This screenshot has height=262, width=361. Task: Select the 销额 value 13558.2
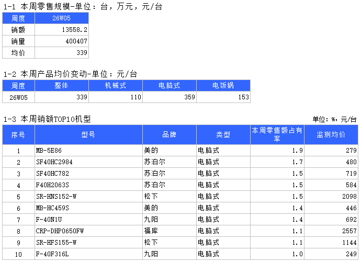[x=61, y=30]
